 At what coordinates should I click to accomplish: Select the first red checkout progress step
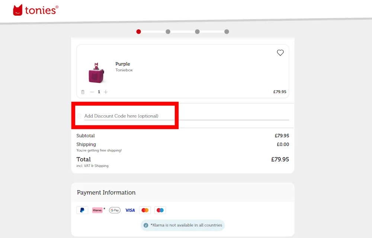click(x=138, y=32)
